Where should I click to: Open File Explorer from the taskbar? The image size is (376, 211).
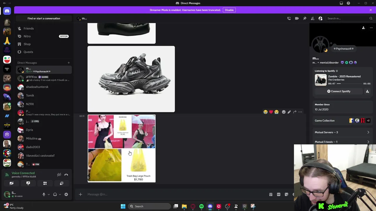184,206
